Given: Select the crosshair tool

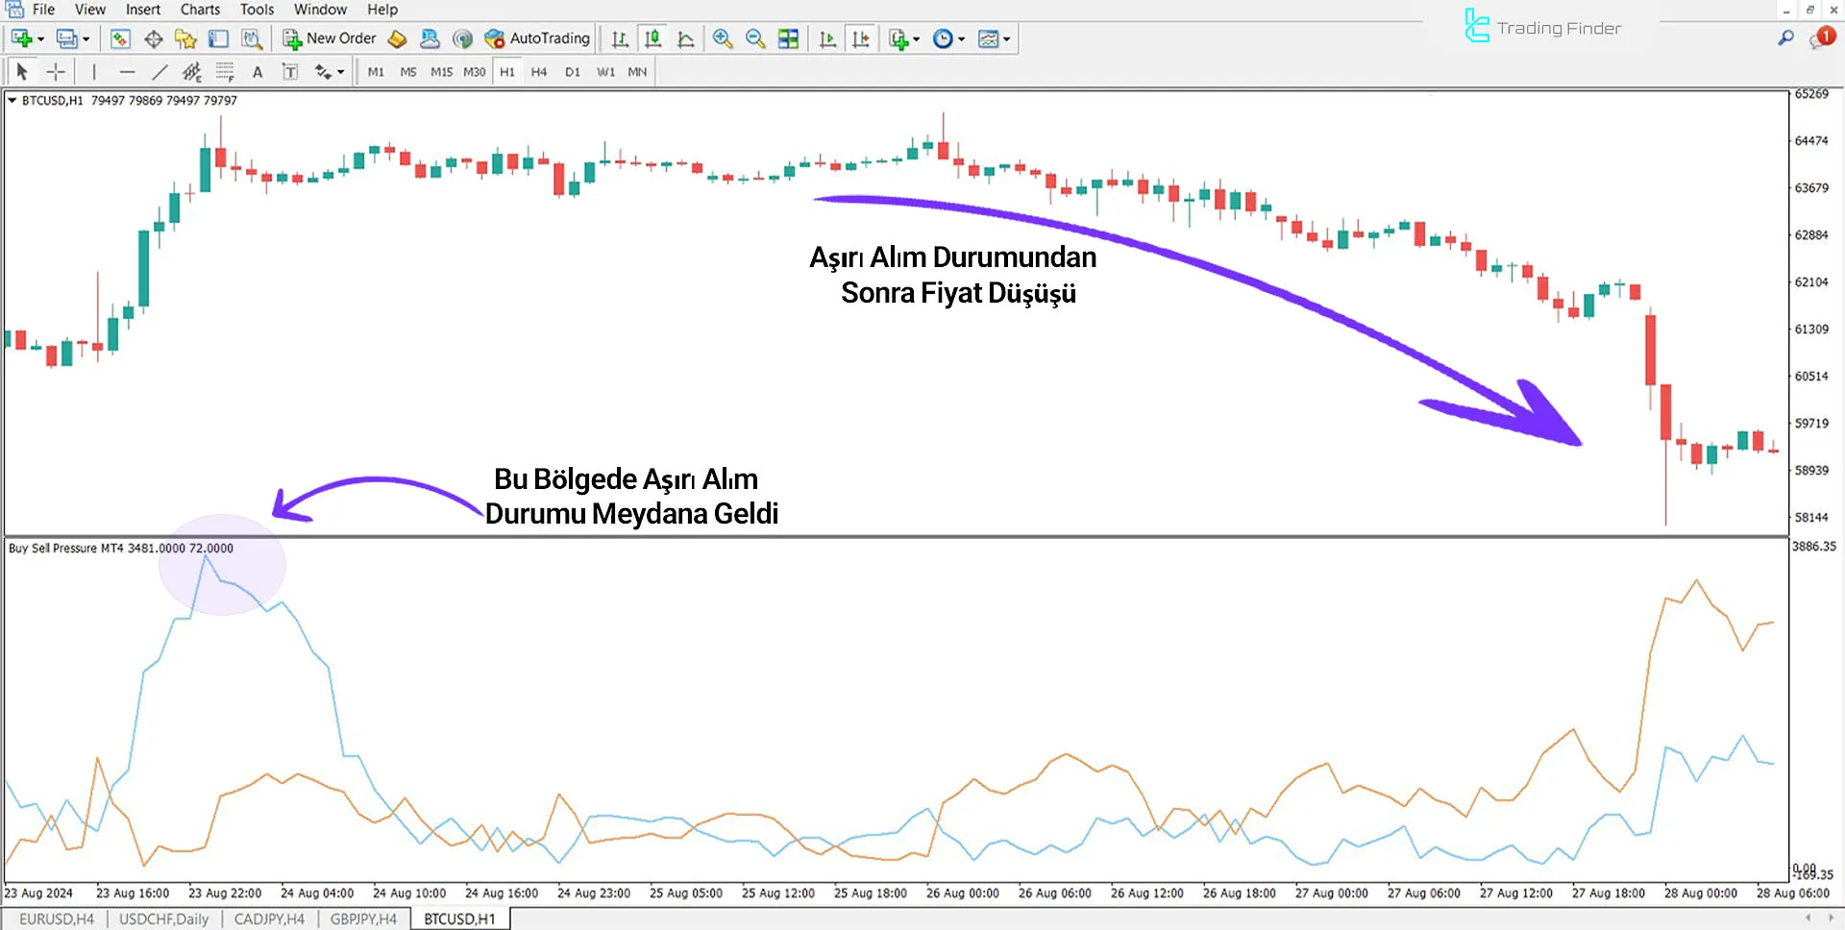Looking at the screenshot, I should (56, 71).
